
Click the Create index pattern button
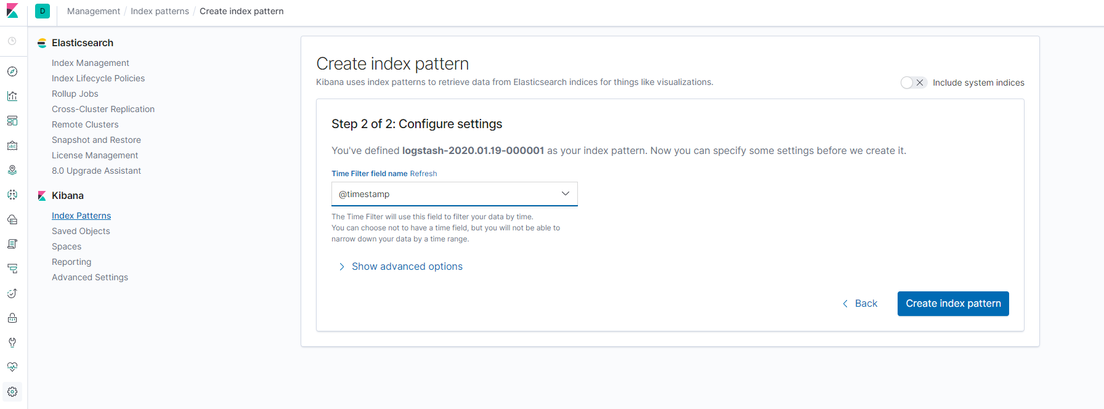952,304
